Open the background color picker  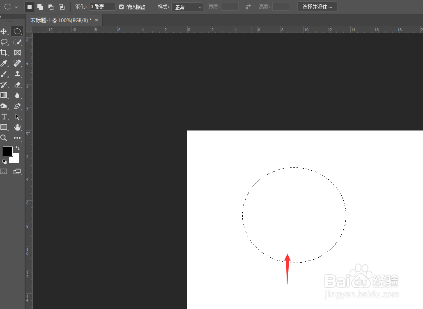15,159
